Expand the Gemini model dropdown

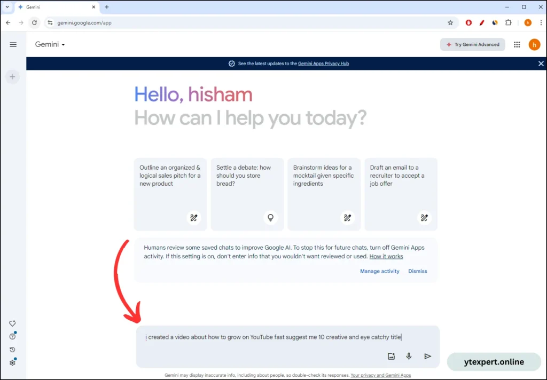[50, 45]
